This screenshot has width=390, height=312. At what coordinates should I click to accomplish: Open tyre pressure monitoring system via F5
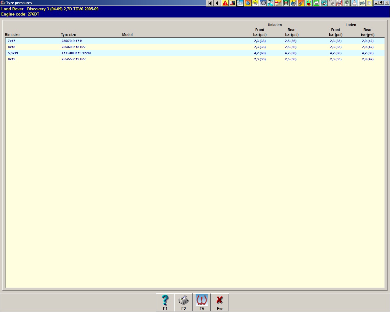point(202,302)
